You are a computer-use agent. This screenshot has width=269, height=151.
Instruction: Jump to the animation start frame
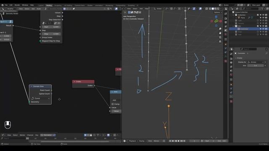[x=170, y=141]
